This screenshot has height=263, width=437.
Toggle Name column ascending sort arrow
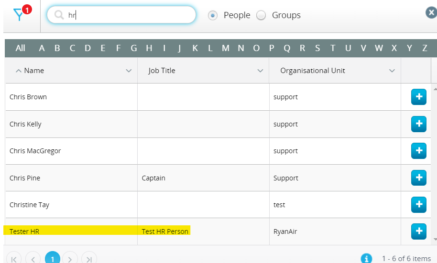click(x=18, y=71)
